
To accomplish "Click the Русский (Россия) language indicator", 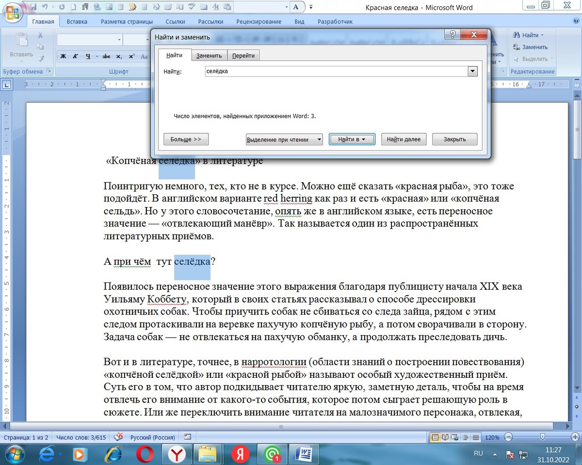I will 153,437.
